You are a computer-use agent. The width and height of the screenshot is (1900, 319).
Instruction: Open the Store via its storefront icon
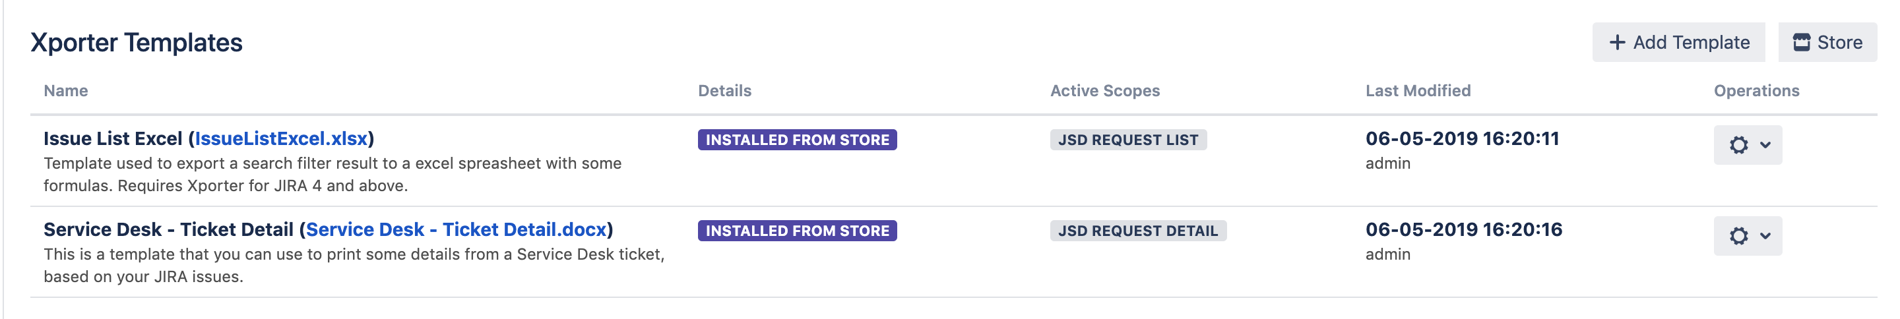tap(1801, 43)
